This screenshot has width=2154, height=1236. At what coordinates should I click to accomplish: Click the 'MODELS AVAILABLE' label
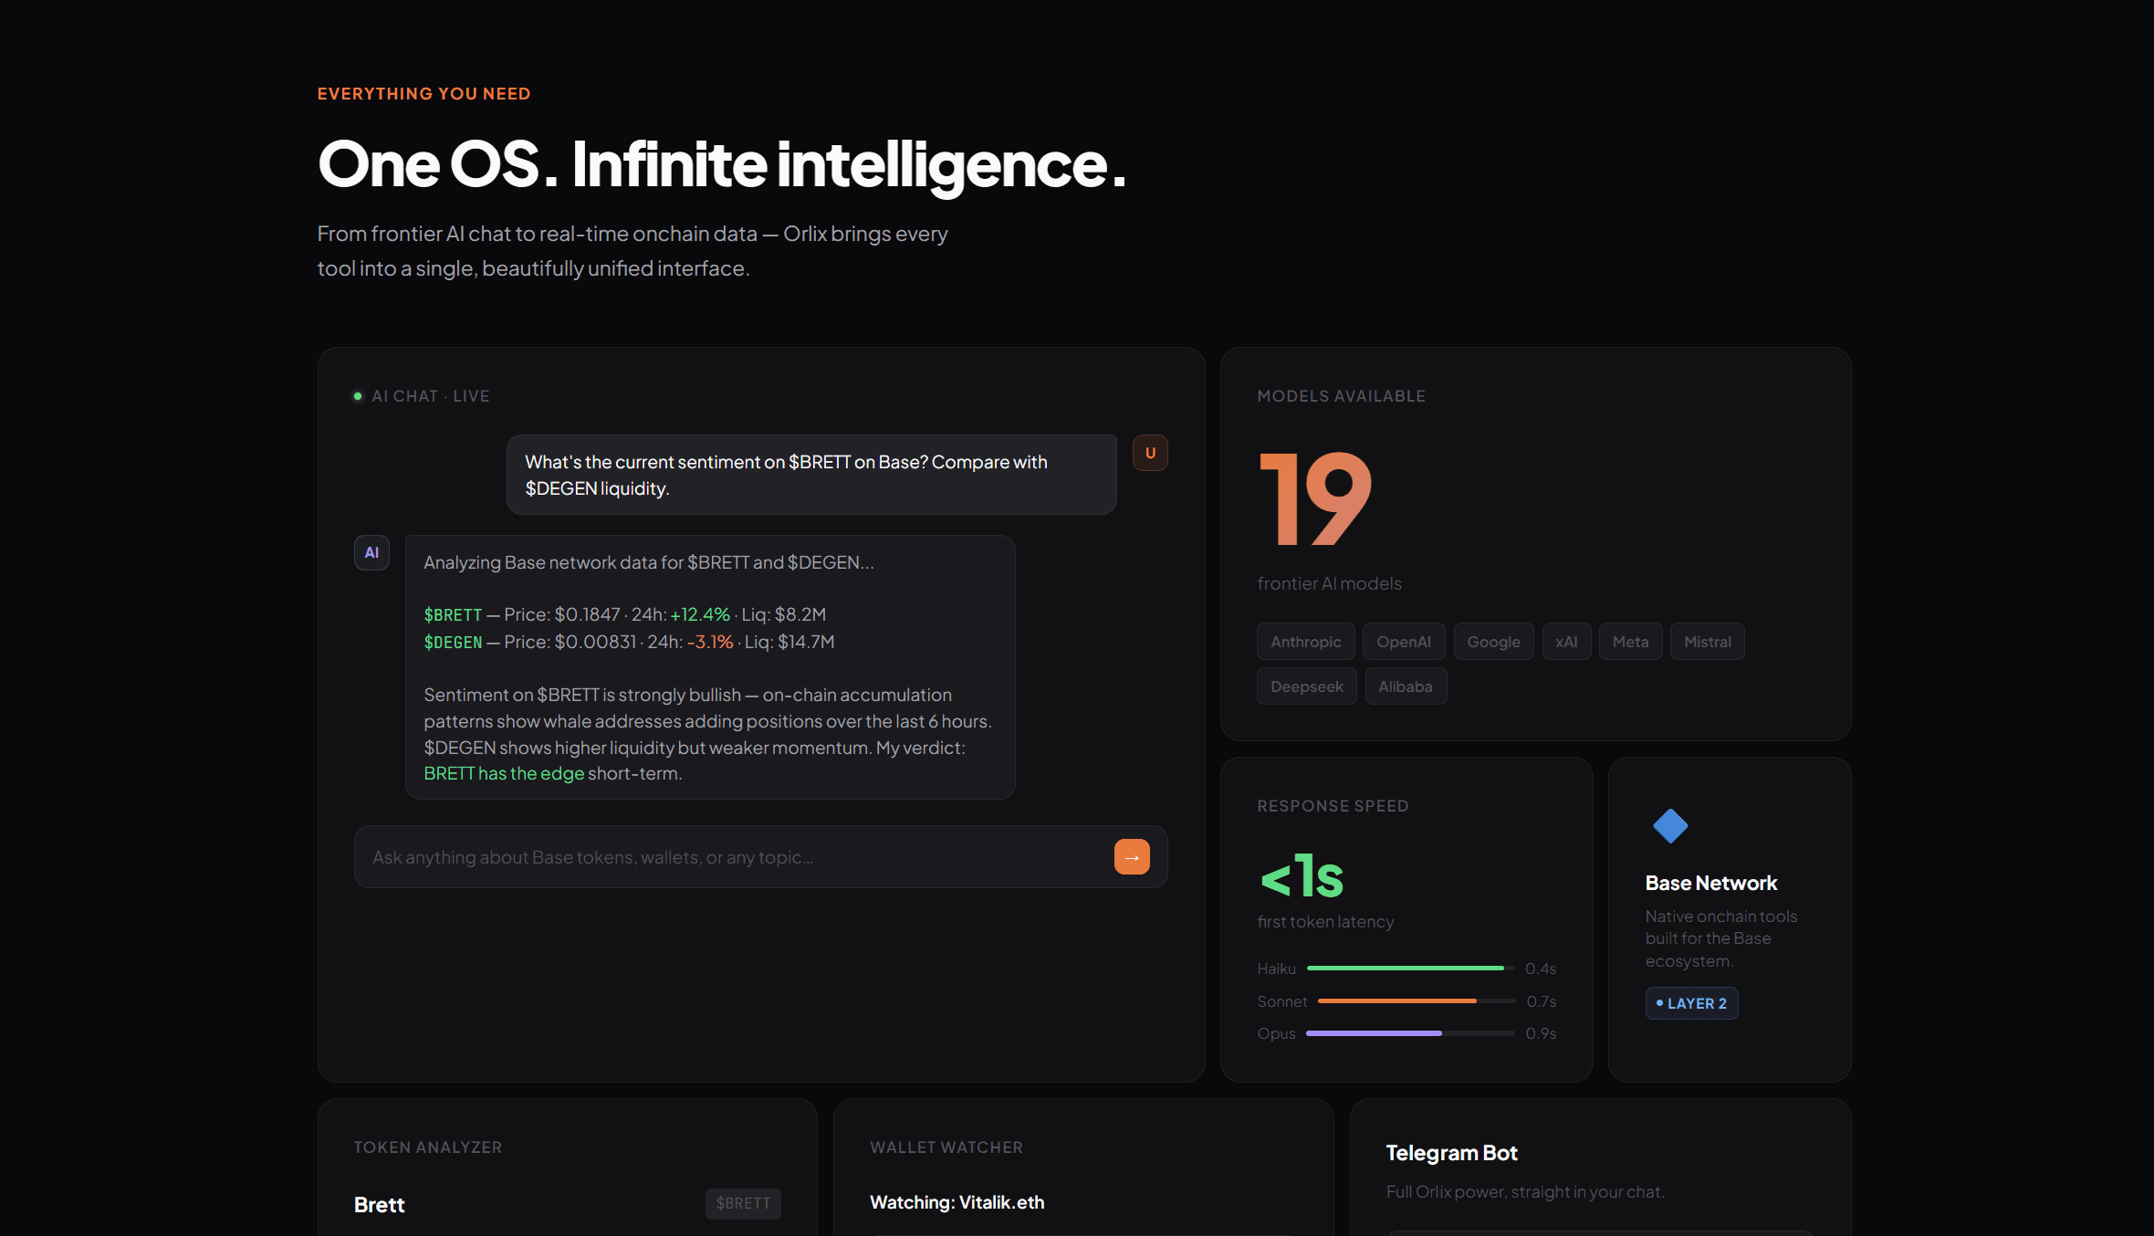tap(1341, 396)
